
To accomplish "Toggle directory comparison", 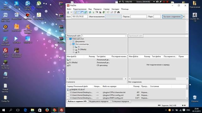I will [112, 12].
